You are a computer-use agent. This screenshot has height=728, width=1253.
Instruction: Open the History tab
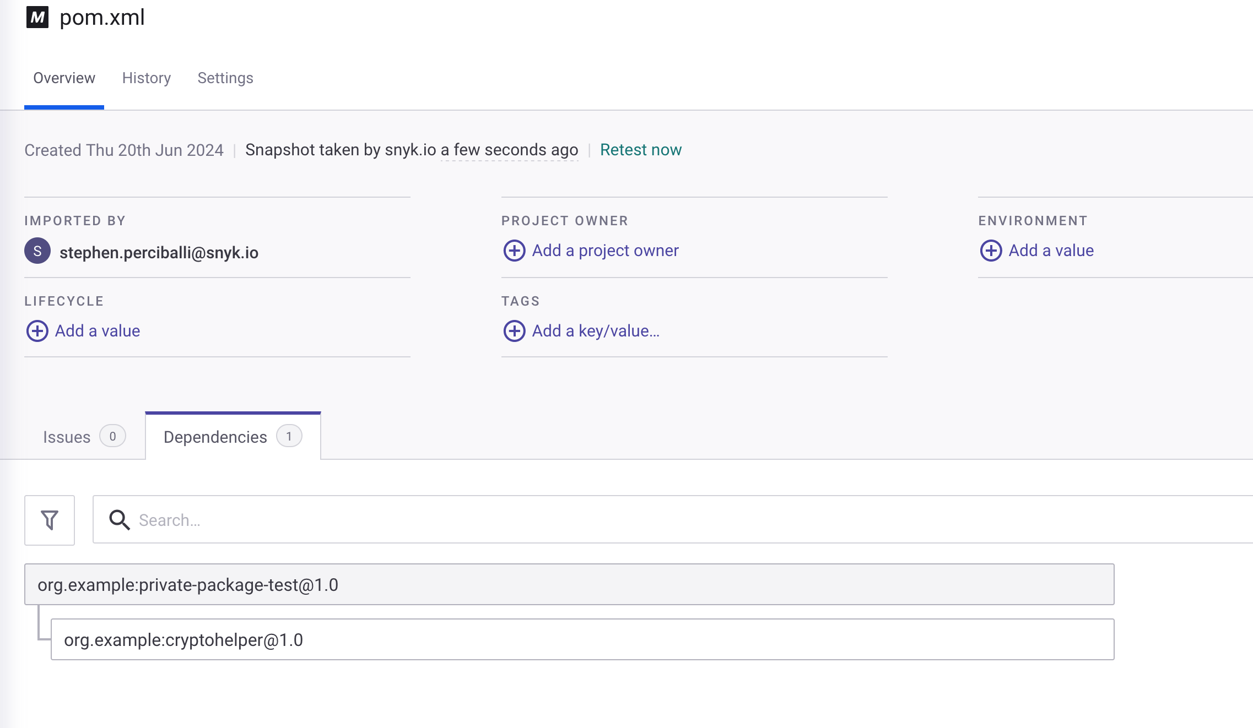click(x=147, y=78)
